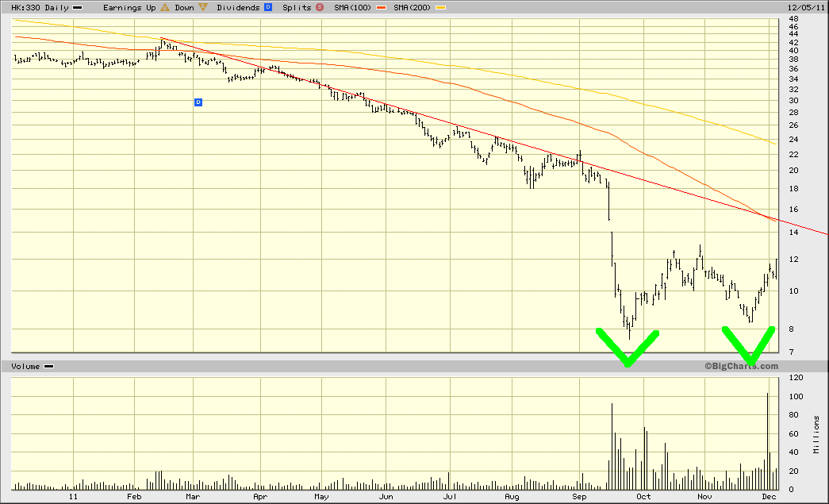Click the '80' volume axis label
This screenshot has width=829, height=504.
tap(793, 415)
